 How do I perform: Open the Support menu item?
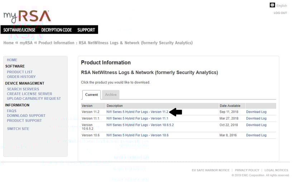click(x=86, y=30)
